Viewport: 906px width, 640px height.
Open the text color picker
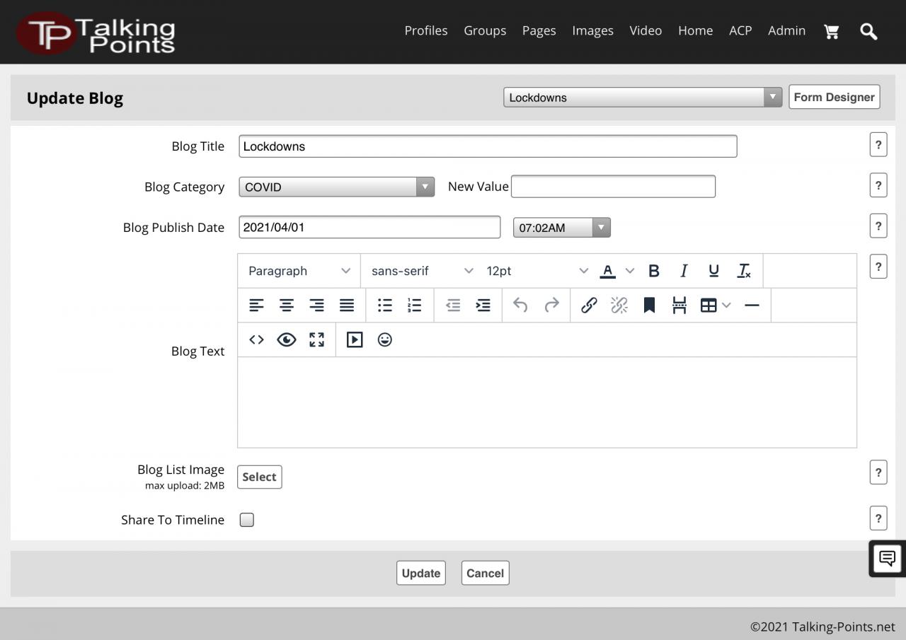(x=607, y=271)
